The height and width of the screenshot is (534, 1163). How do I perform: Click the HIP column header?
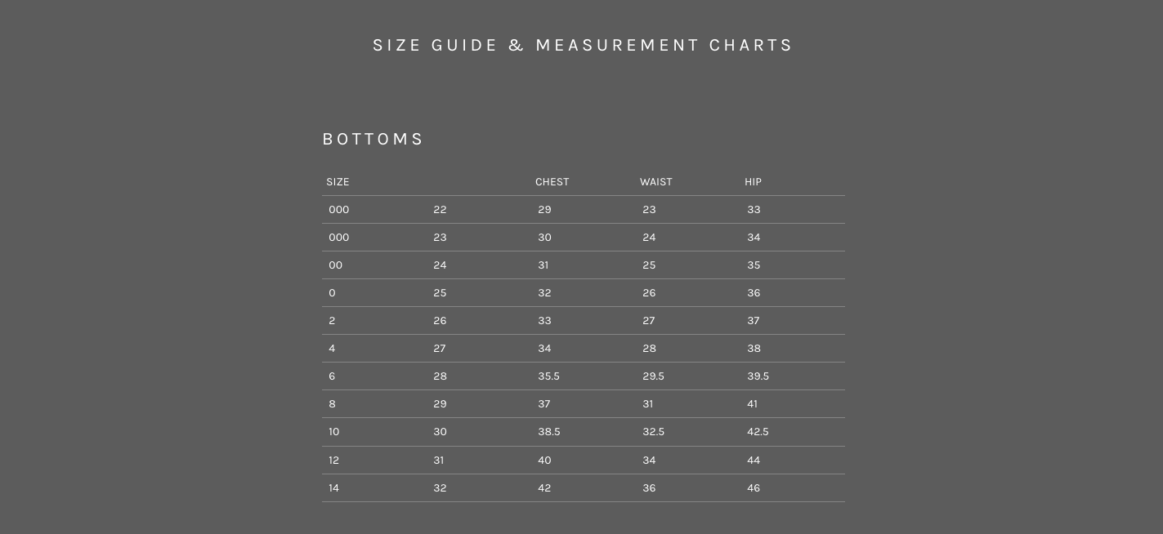(753, 182)
